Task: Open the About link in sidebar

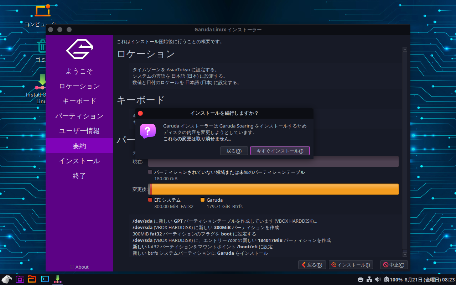Action: point(79,267)
